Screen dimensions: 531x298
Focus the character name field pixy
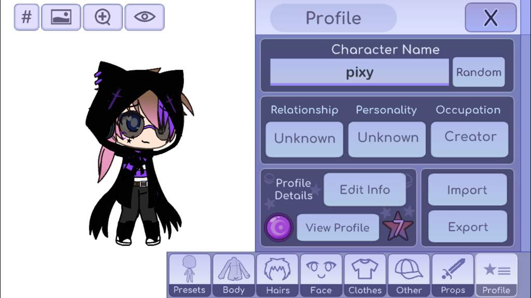point(360,72)
